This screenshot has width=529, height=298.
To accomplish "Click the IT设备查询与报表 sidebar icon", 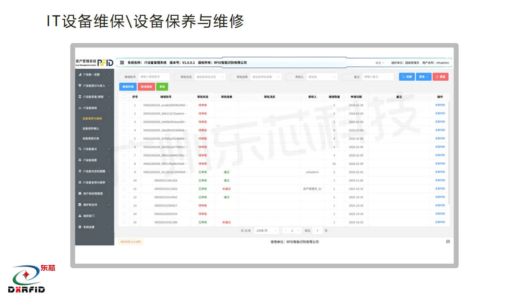I will pos(80,182).
